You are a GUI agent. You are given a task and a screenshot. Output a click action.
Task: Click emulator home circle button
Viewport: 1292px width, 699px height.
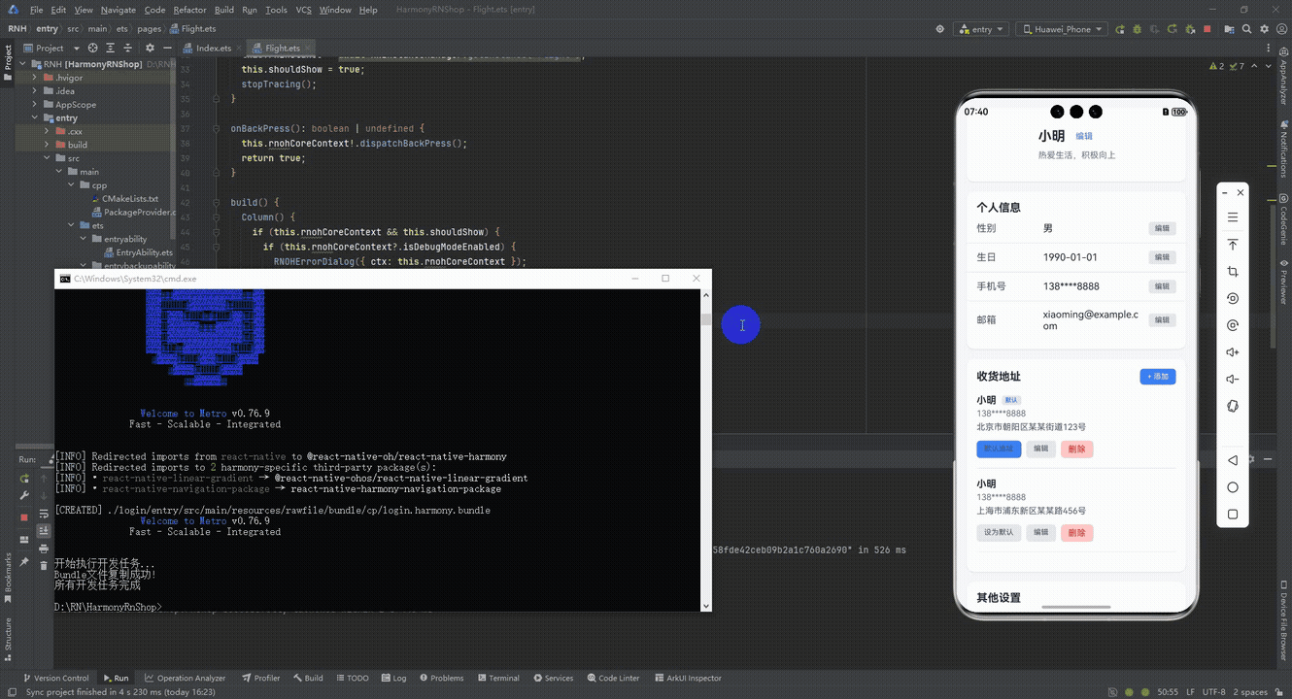tap(1233, 487)
